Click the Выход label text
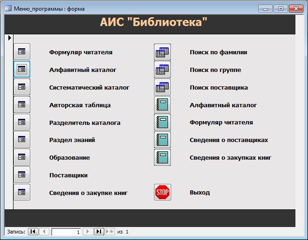 click(x=200, y=192)
